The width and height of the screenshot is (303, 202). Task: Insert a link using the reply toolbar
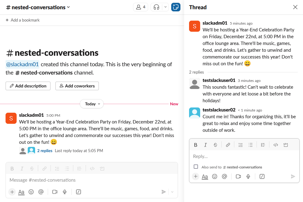pos(228,145)
